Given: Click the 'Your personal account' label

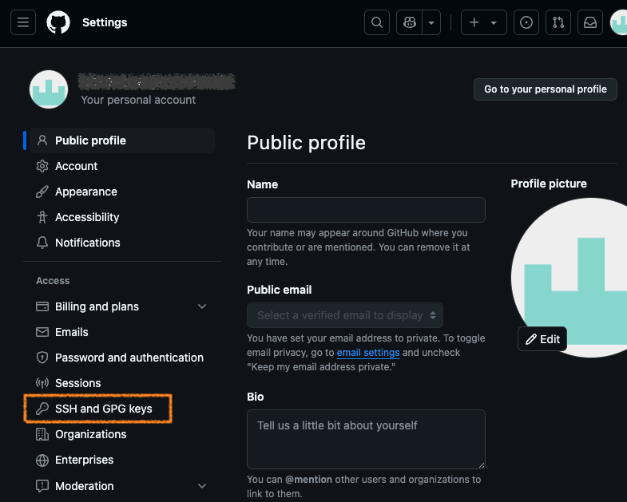Looking at the screenshot, I should [x=138, y=100].
